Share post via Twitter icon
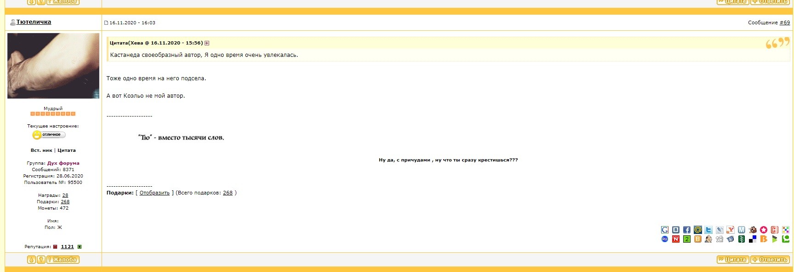The width and height of the screenshot is (794, 272). (708, 230)
